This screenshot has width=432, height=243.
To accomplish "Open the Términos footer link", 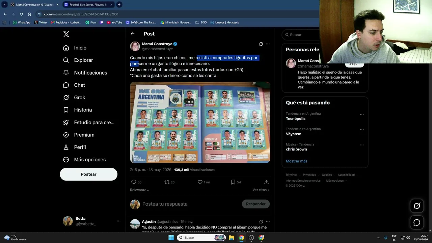I will coord(291,175).
